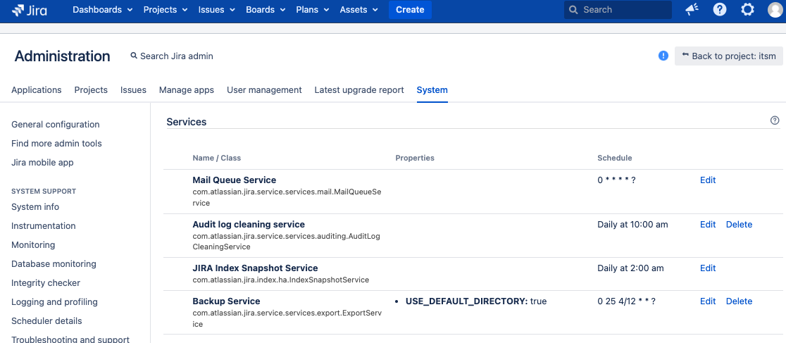This screenshot has height=343, width=786.
Task: Open Troubleshooting and support
Action: pos(70,339)
